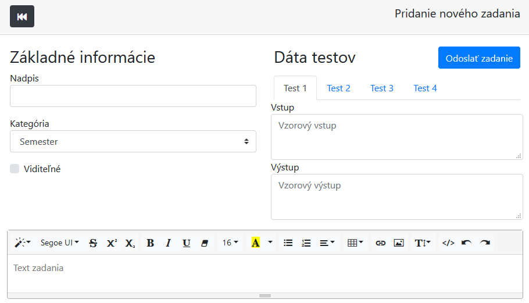Insert an ordered numbered list

[306, 243]
